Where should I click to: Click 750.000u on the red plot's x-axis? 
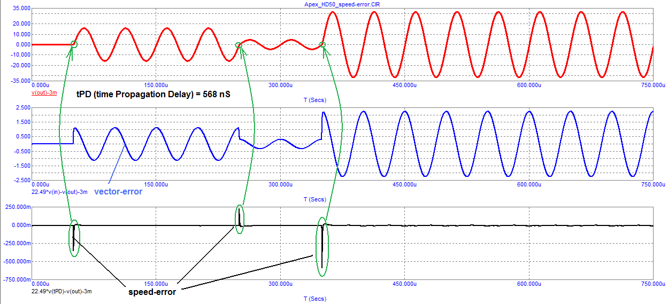(652, 85)
